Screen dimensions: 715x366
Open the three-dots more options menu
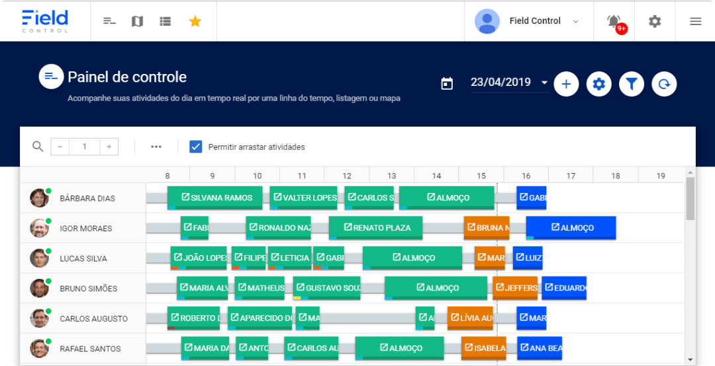156,147
